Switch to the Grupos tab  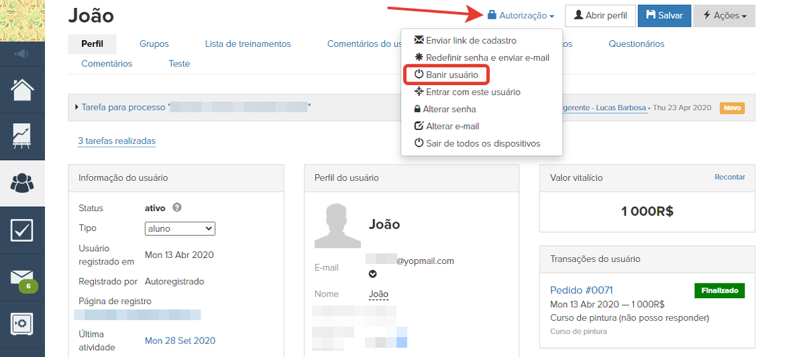coord(154,44)
